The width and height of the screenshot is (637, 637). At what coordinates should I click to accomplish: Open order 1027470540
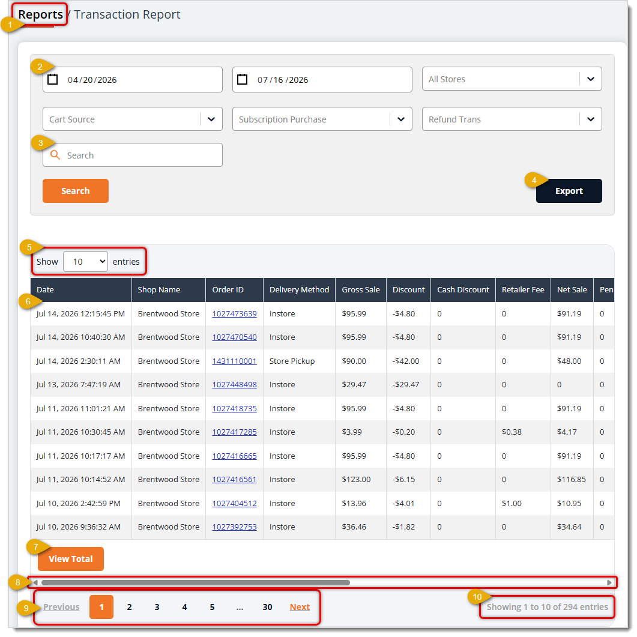(x=234, y=337)
